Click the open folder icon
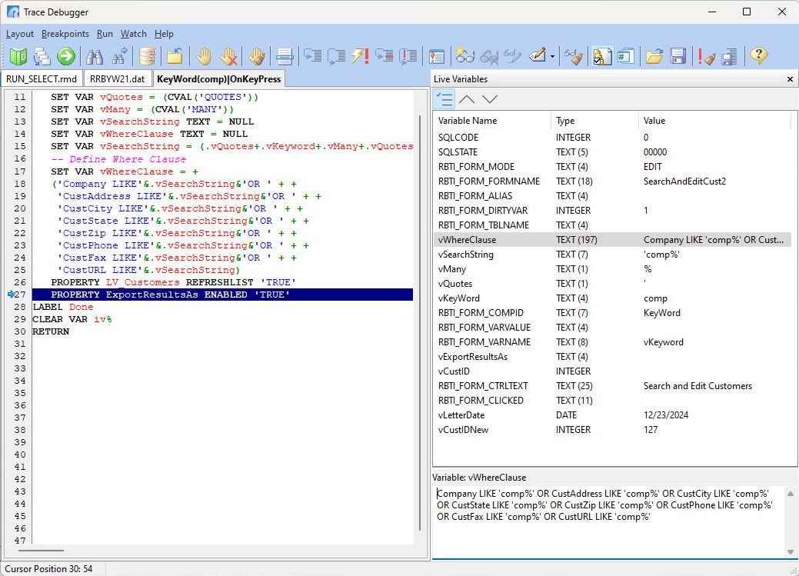This screenshot has height=576, width=799. tap(654, 56)
